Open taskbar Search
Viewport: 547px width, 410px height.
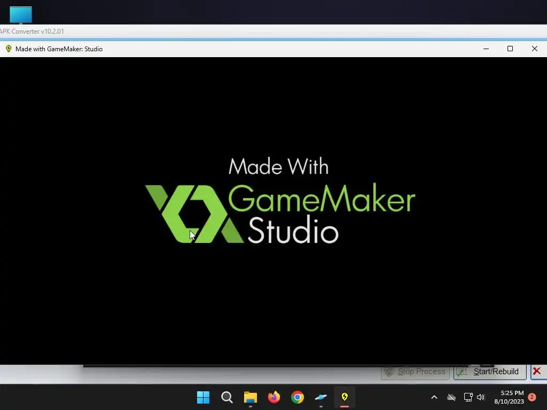click(x=226, y=397)
